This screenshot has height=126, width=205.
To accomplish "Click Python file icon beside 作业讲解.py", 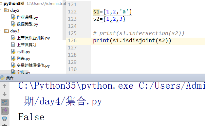I will tap(13, 17).
